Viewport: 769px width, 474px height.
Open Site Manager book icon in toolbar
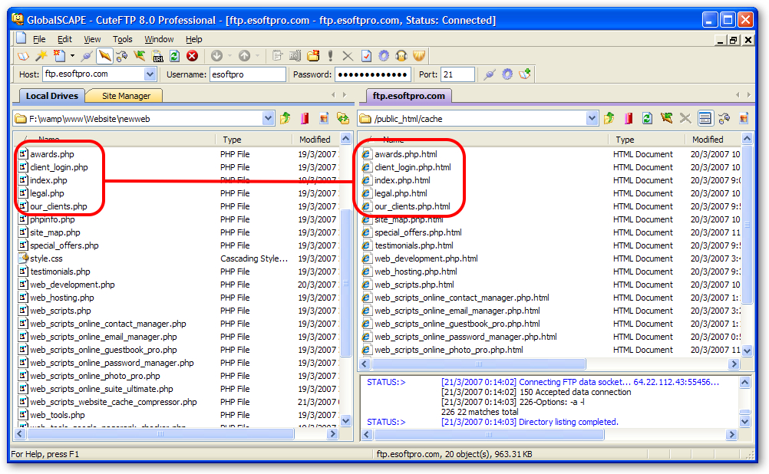(x=23, y=56)
